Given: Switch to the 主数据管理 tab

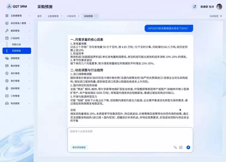Looking at the screenshot, I should (x=53, y=16).
